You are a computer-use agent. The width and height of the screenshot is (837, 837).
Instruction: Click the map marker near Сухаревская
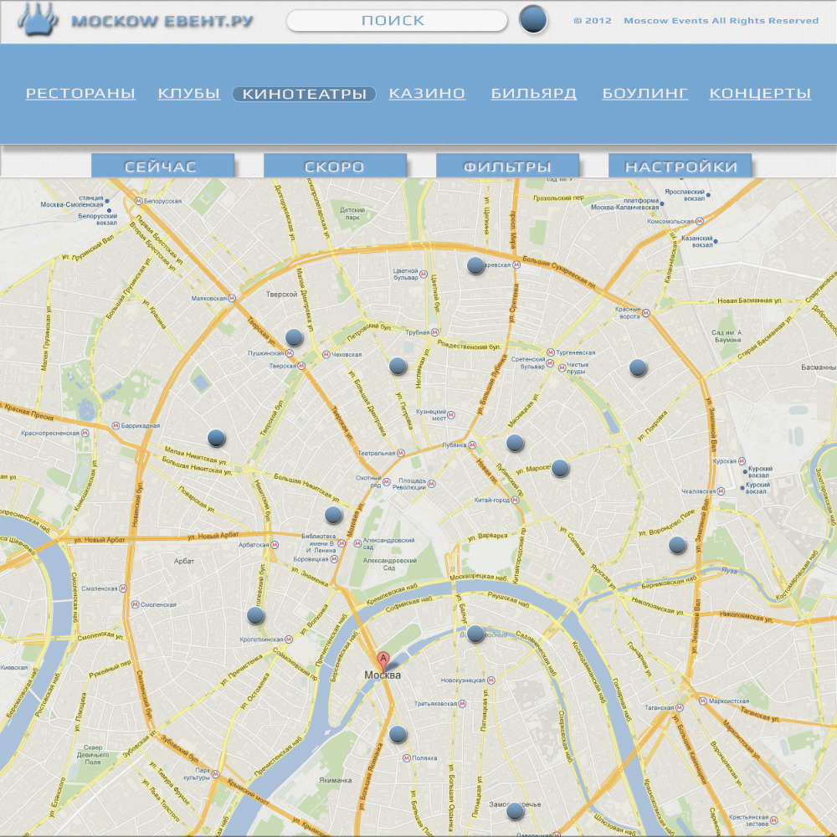tap(475, 265)
